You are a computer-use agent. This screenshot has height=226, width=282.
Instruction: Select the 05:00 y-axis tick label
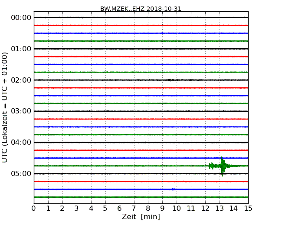tap(20, 174)
